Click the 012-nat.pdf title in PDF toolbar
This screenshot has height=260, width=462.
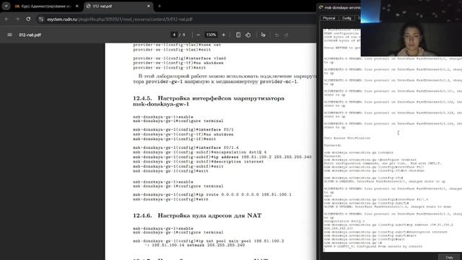[x=30, y=35]
